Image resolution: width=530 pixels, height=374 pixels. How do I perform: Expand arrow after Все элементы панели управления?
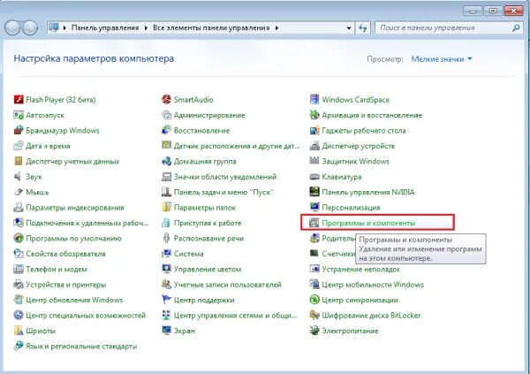point(276,28)
